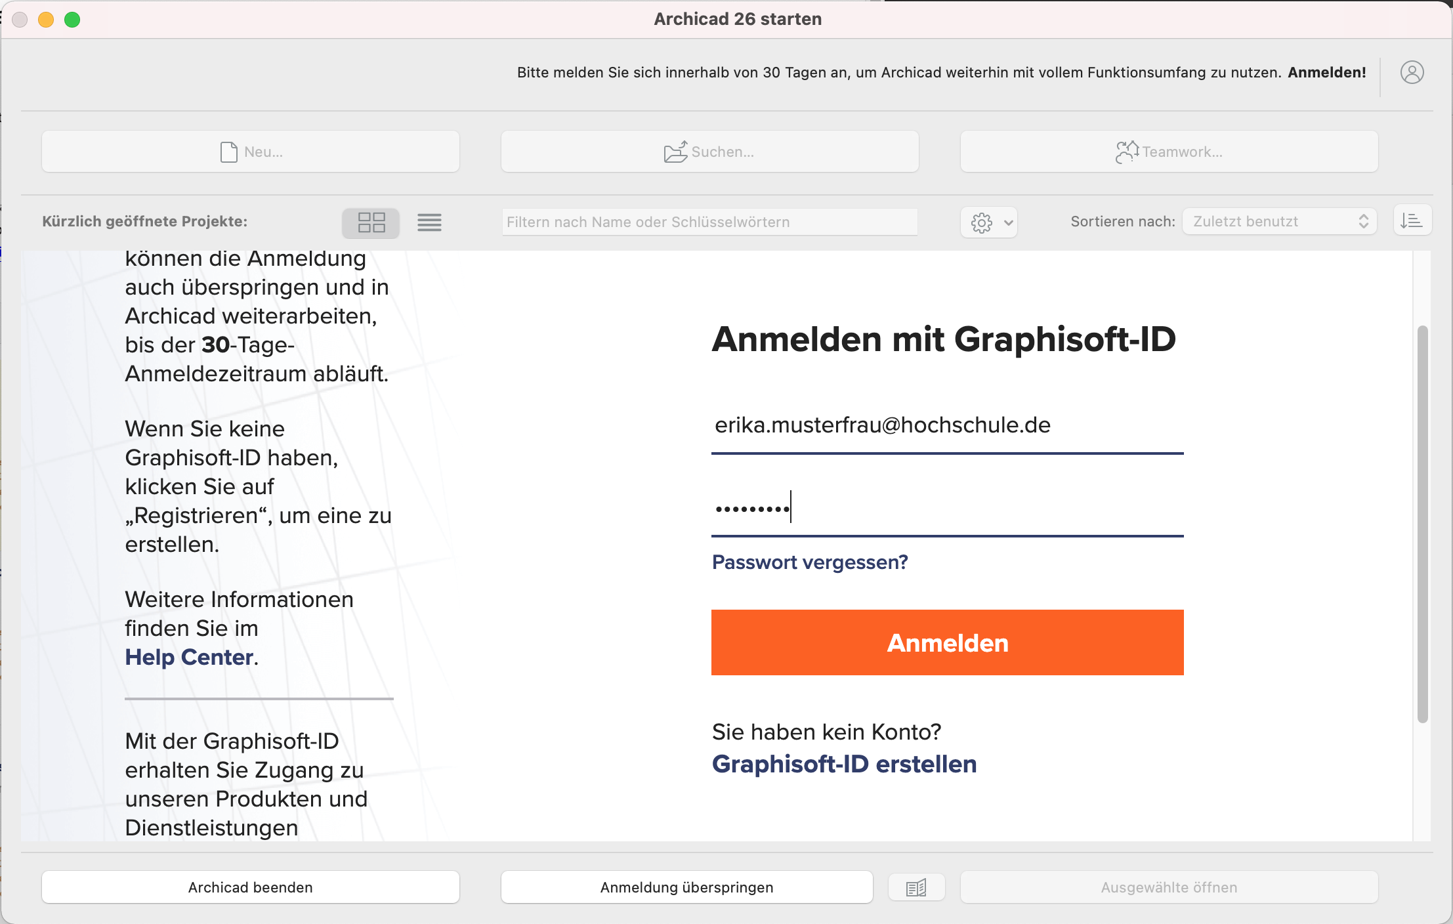Click the orange Anmelden button

[947, 642]
